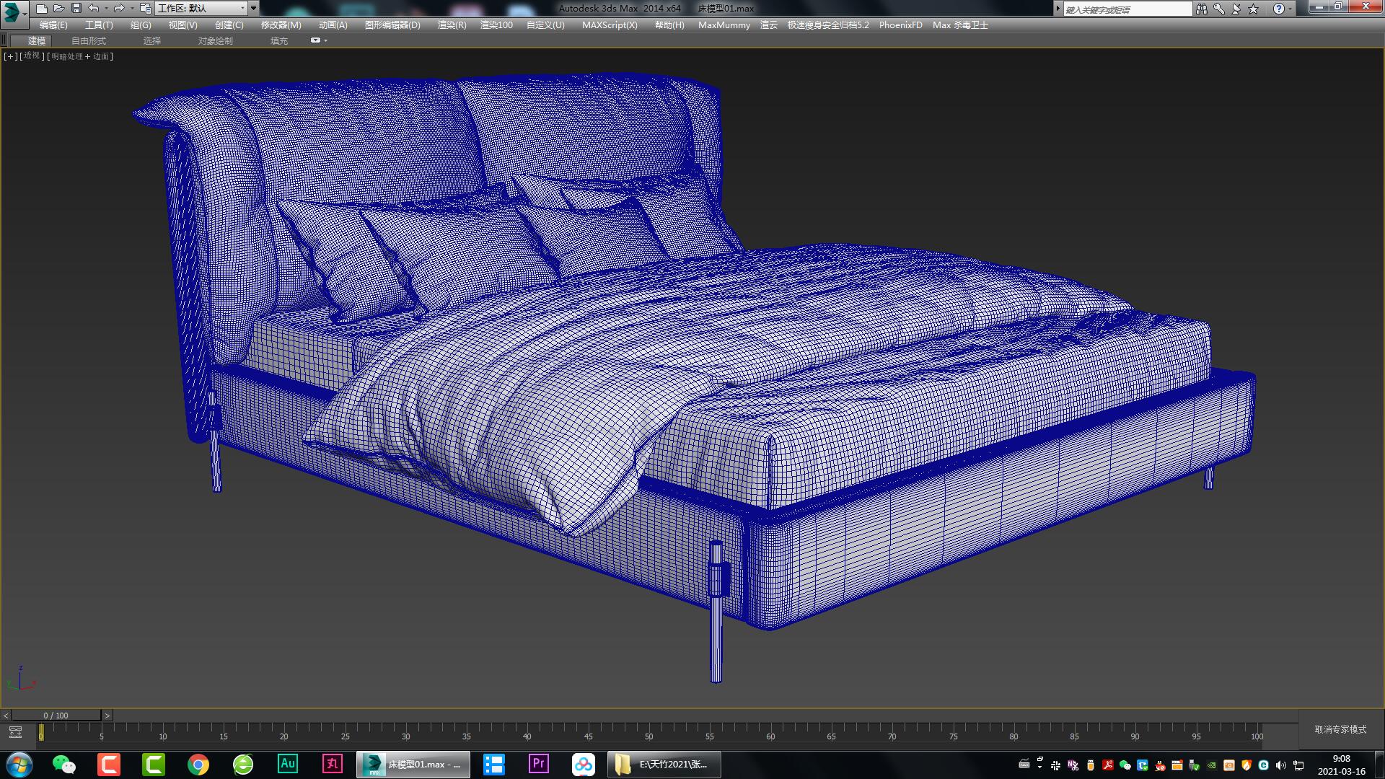
Task: Open a scene with the Open file icon
Action: pos(59,8)
